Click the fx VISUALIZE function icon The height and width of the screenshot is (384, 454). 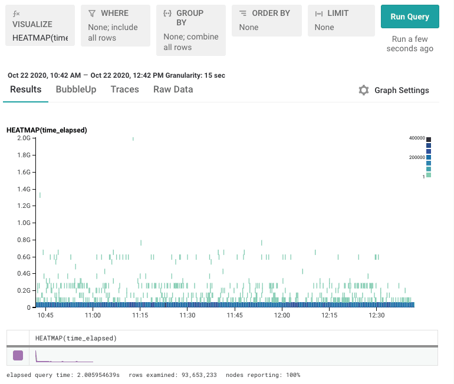coord(17,13)
